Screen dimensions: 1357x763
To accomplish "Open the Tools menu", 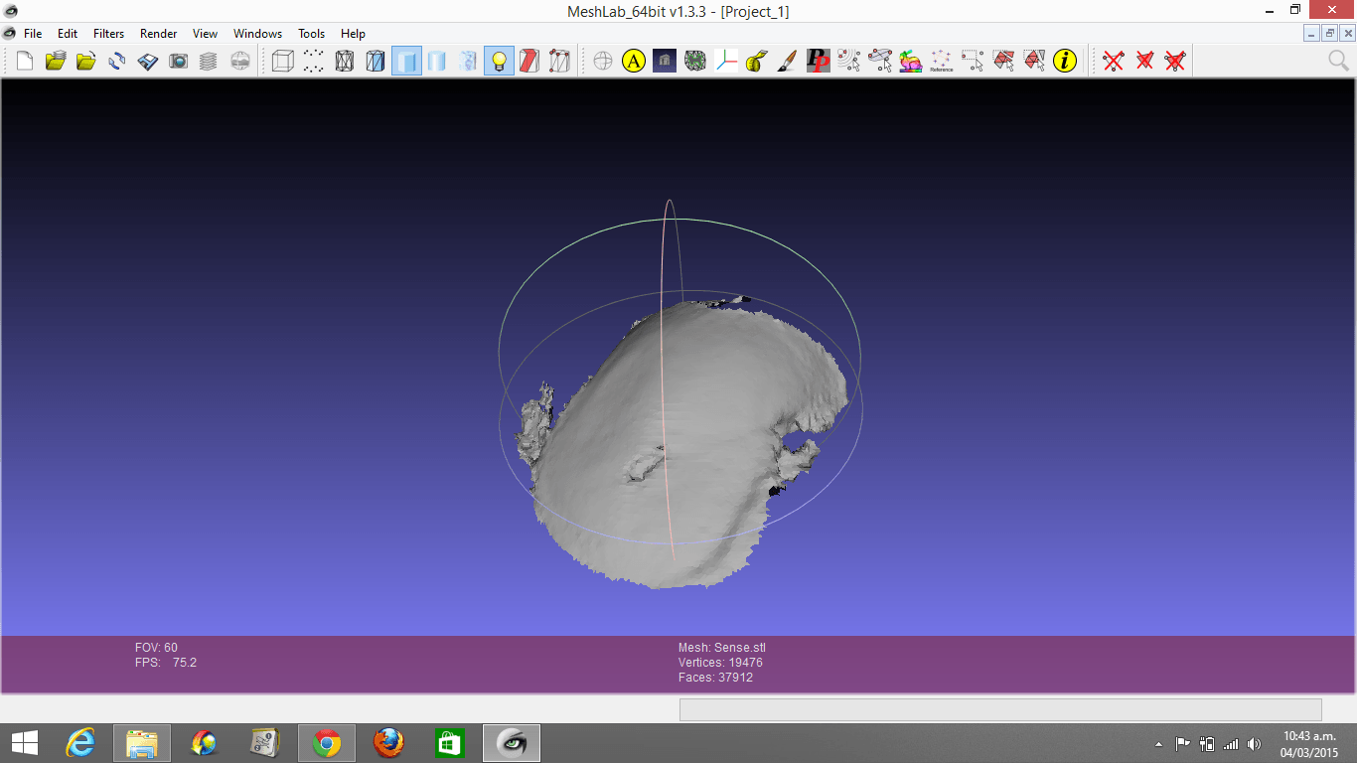I will click(312, 33).
